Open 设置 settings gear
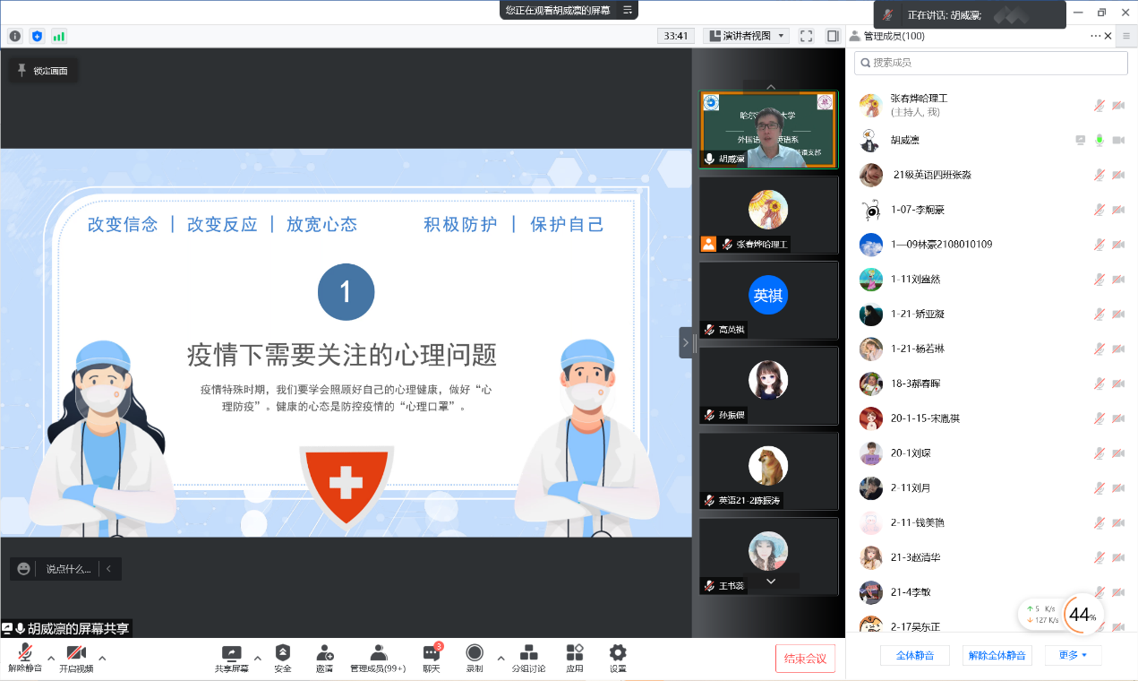 (x=618, y=653)
